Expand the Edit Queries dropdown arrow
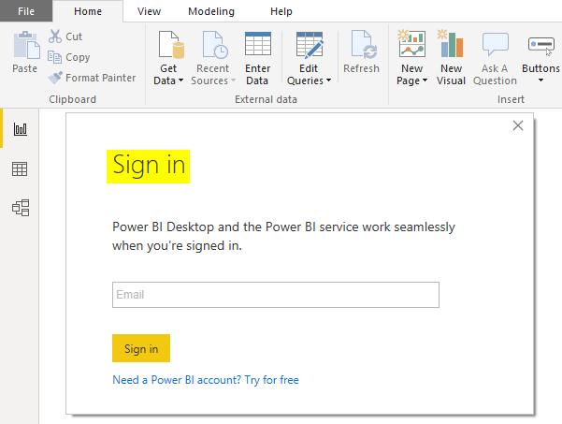The height and width of the screenshot is (424, 562). pos(328,80)
